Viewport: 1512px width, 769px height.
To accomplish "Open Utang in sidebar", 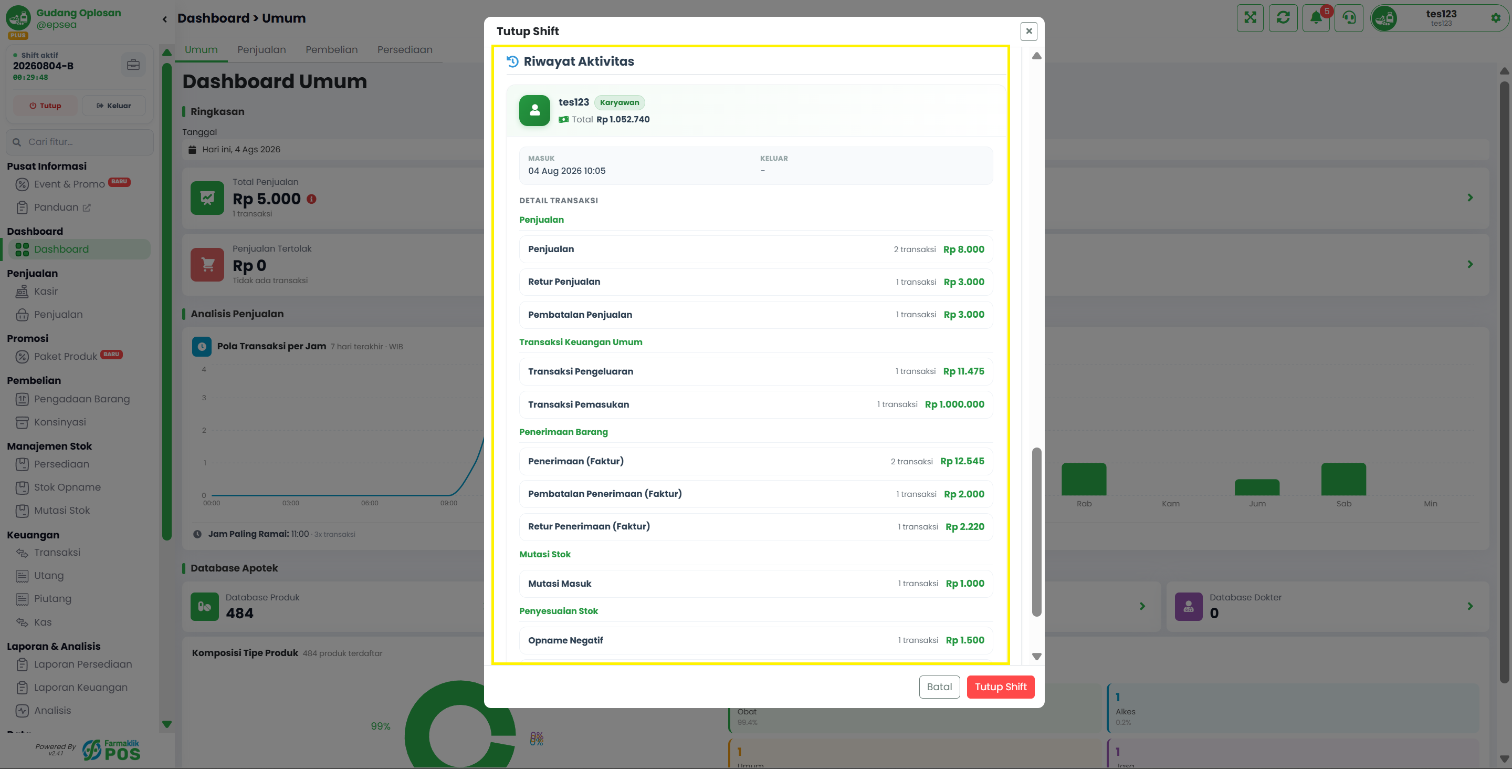I will pos(49,576).
